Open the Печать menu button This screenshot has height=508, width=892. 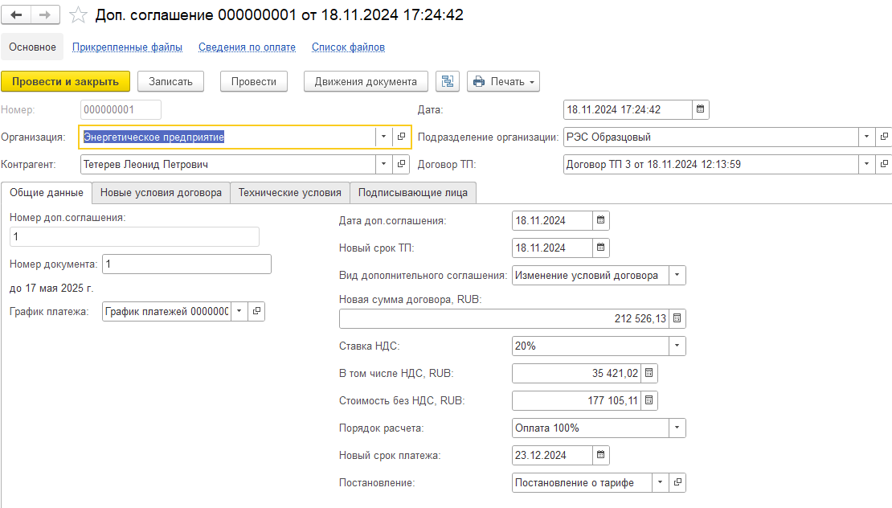503,81
